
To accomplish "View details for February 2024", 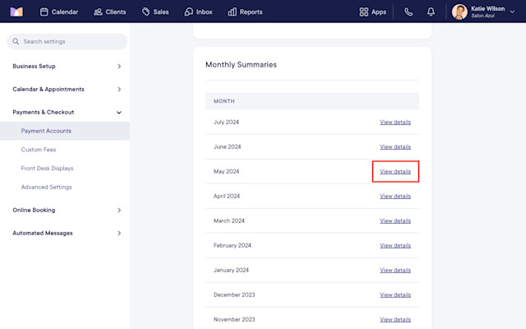I will tap(395, 245).
